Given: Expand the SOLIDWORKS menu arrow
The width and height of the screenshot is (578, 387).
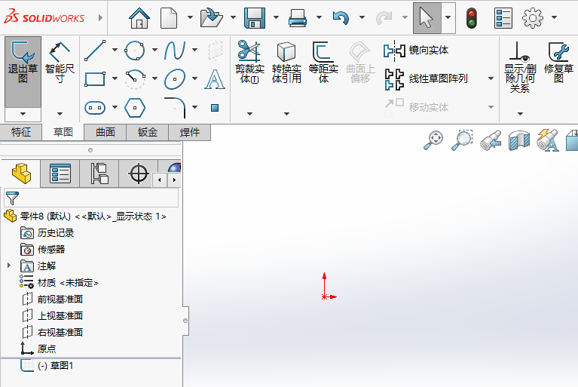Looking at the screenshot, I should [x=100, y=17].
